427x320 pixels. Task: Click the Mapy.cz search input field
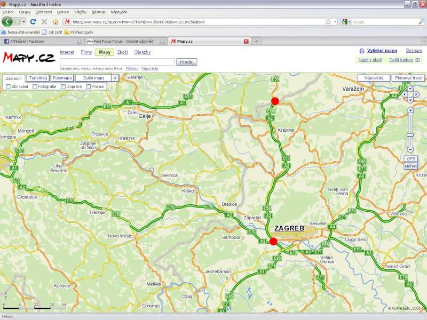tap(117, 62)
